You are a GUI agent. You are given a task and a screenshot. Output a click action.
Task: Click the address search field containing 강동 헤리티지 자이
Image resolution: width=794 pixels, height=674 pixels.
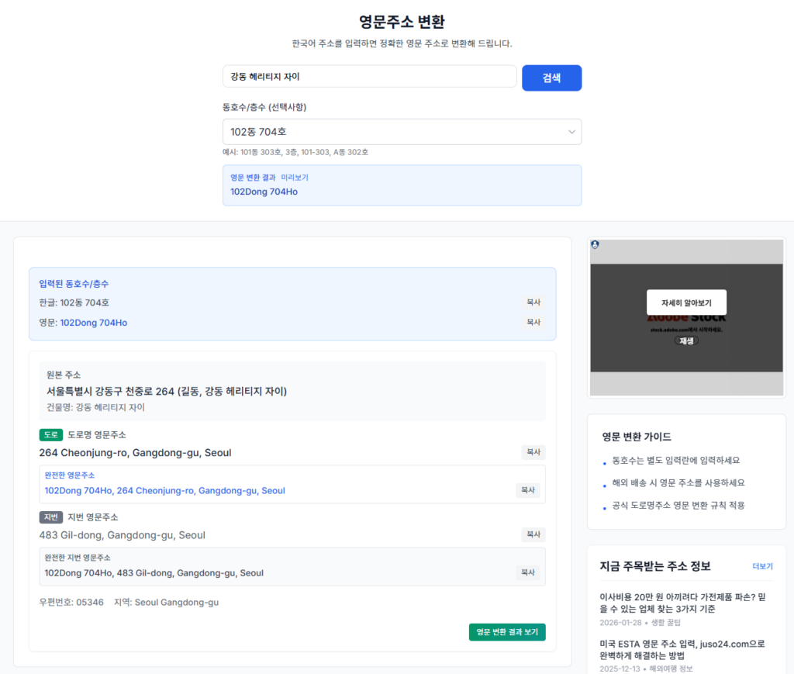(x=369, y=77)
